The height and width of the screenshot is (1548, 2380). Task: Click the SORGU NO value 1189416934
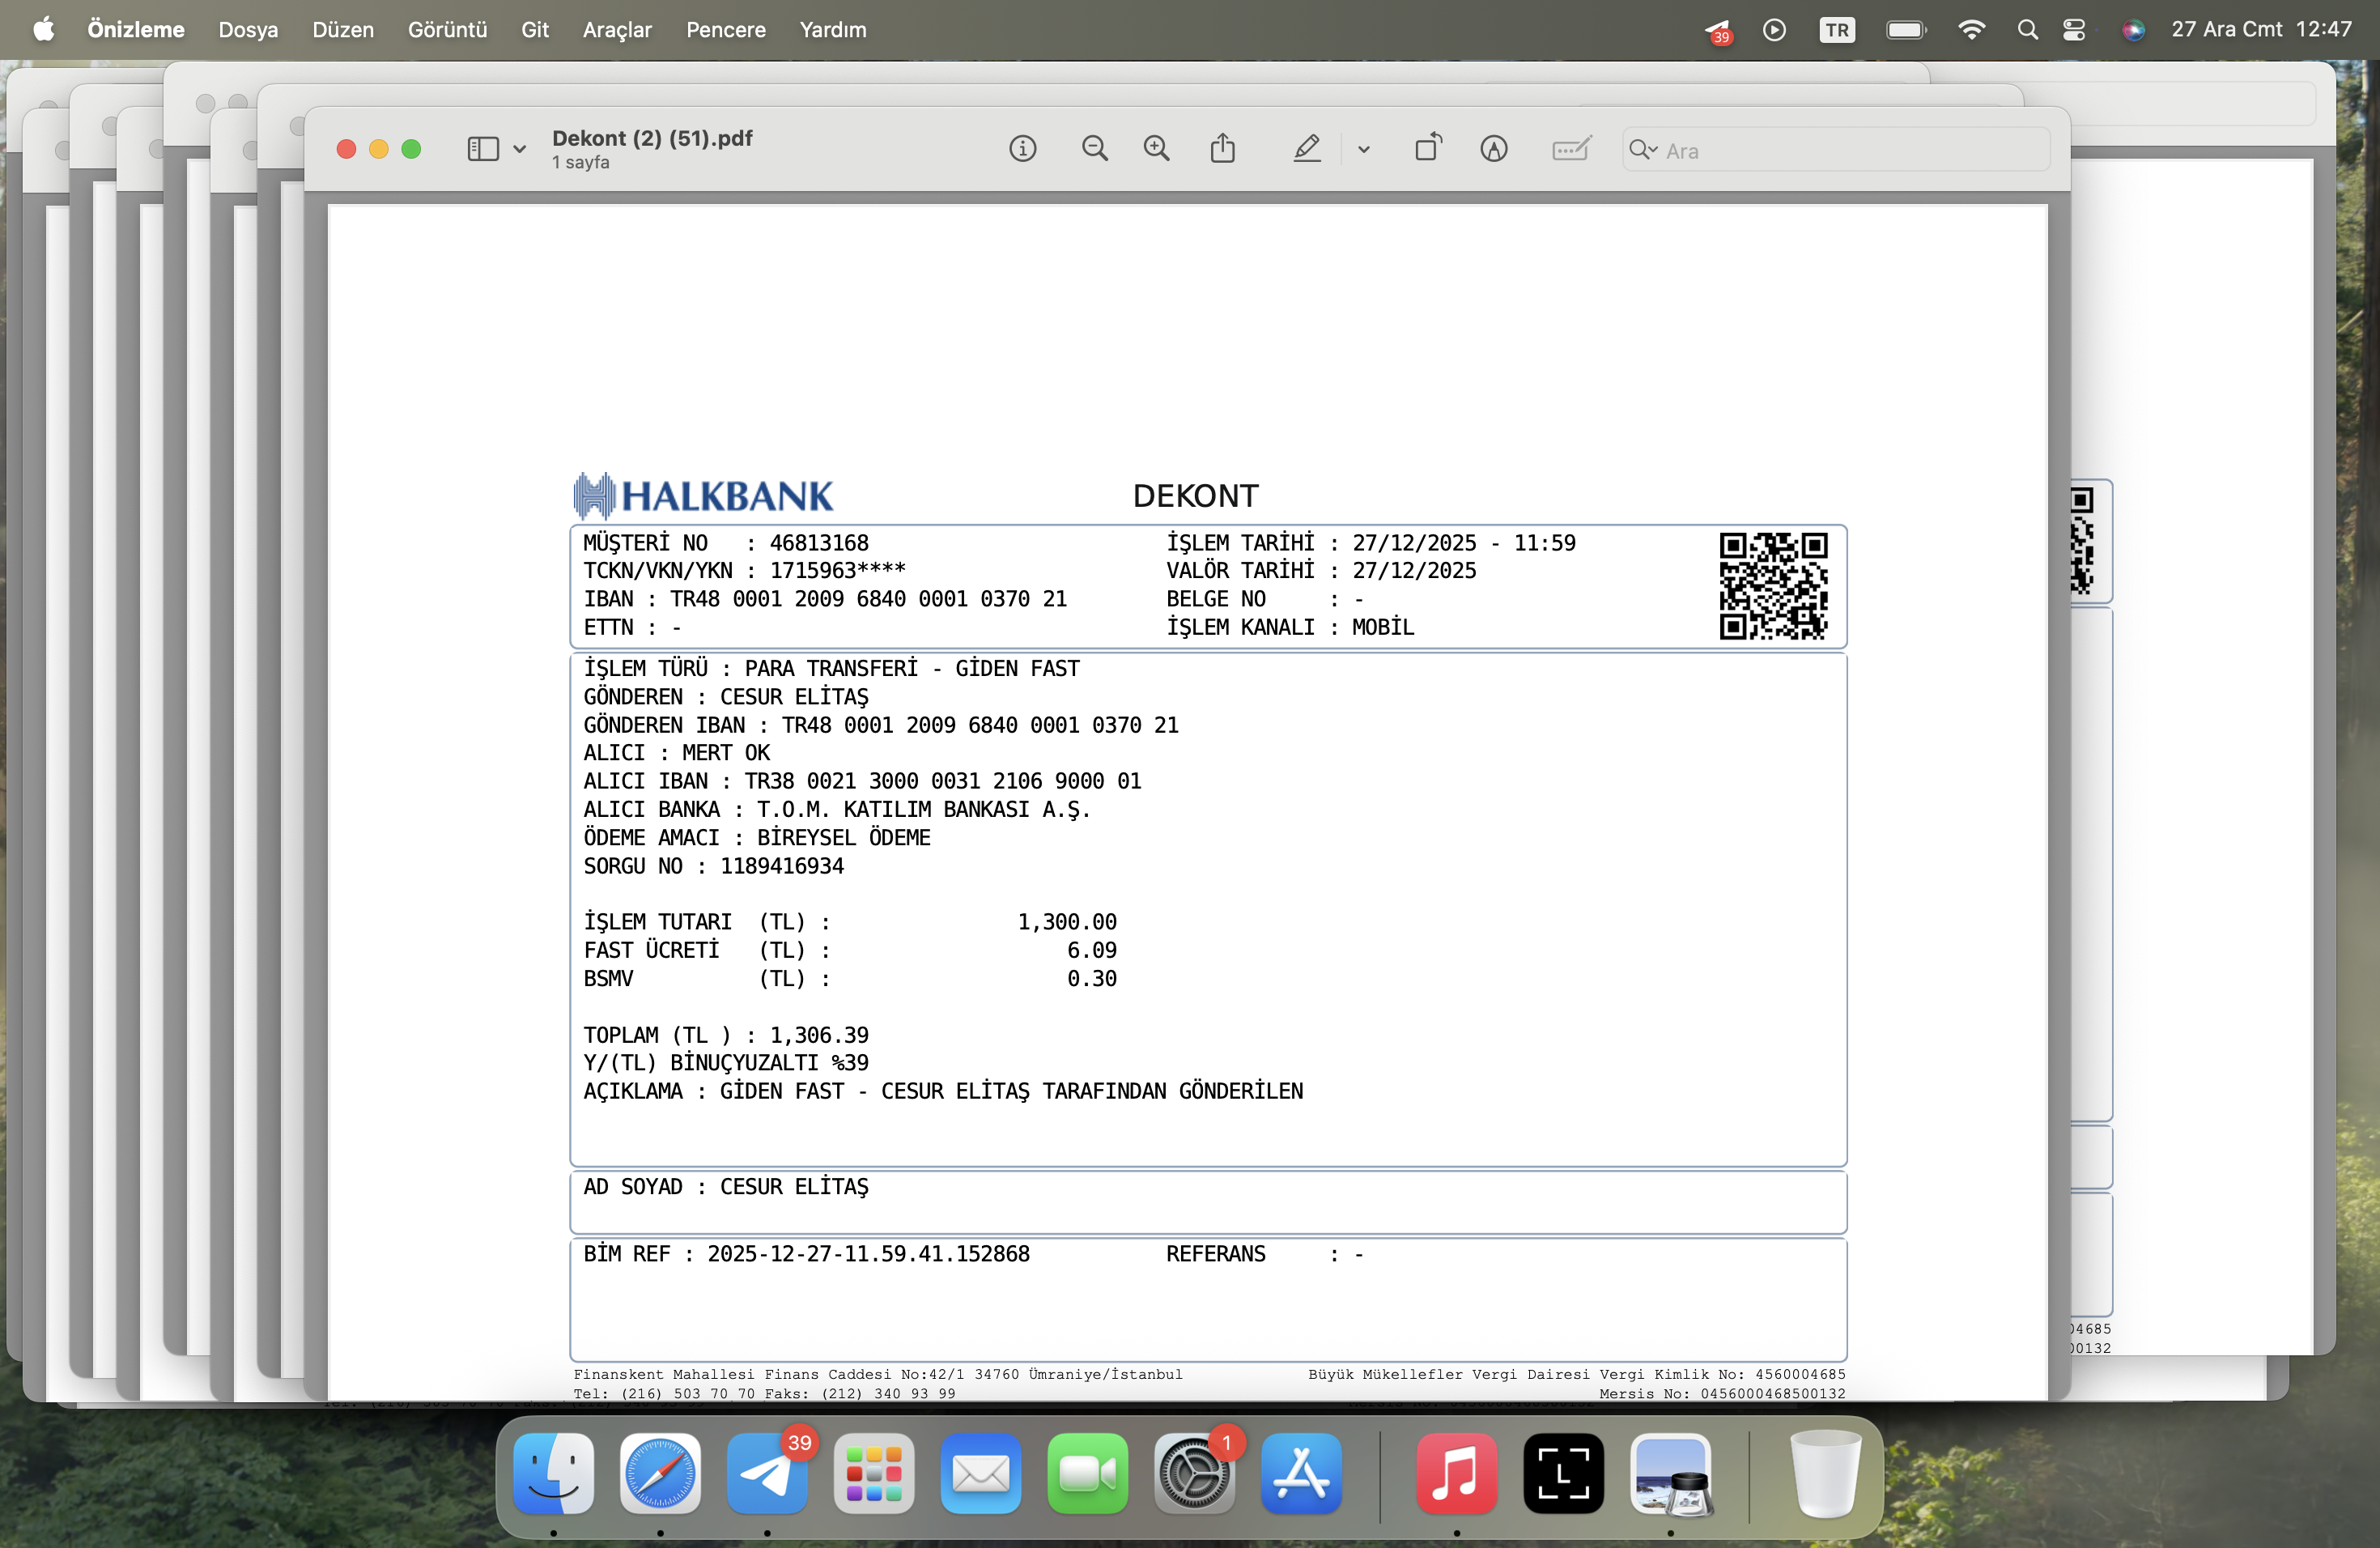[x=782, y=866]
